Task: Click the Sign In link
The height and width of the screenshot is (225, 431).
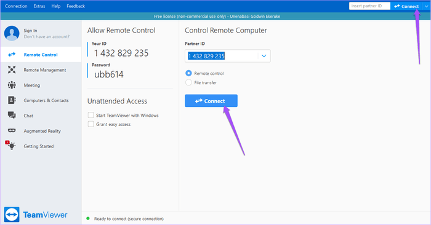Action: [x=30, y=31]
